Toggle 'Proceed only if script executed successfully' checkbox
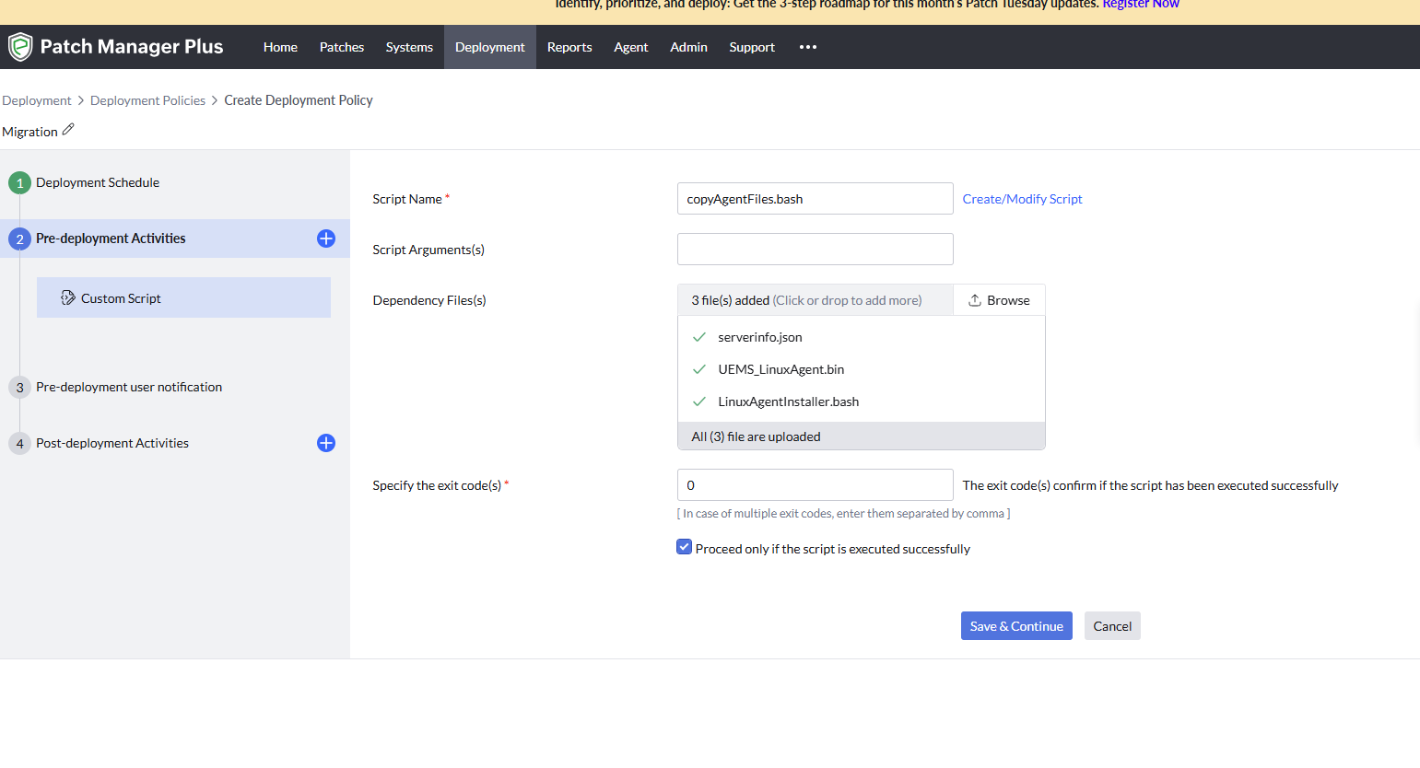Screen dimensions: 1420x768 685,547
